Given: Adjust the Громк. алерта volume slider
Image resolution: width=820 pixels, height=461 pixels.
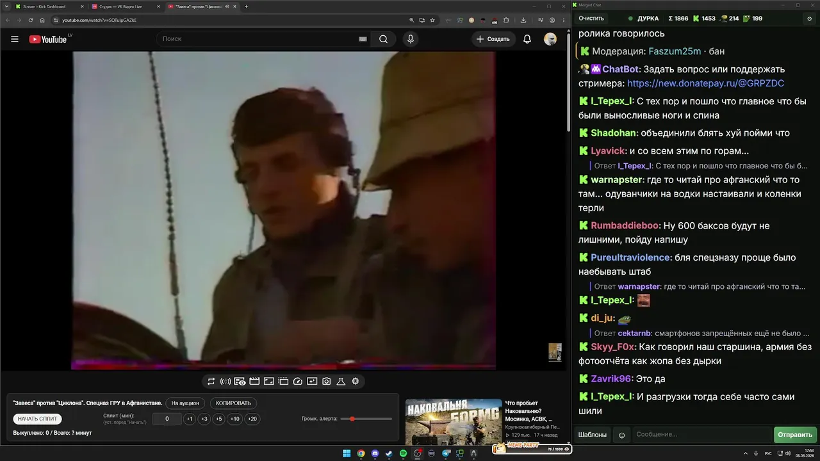Looking at the screenshot, I should click(366, 419).
